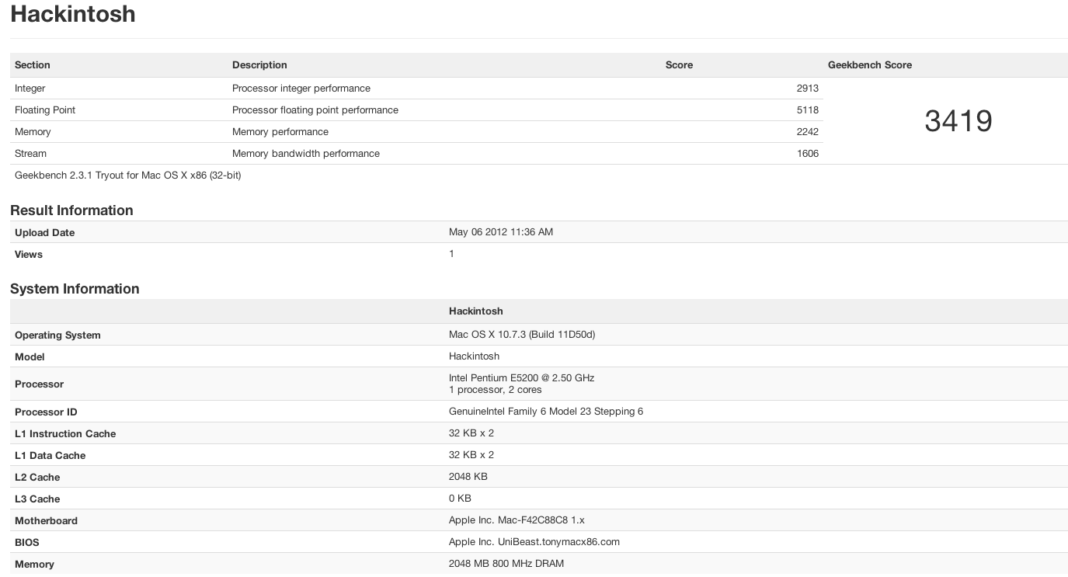Click the Views row label
This screenshot has width=1068, height=577.
pos(29,255)
